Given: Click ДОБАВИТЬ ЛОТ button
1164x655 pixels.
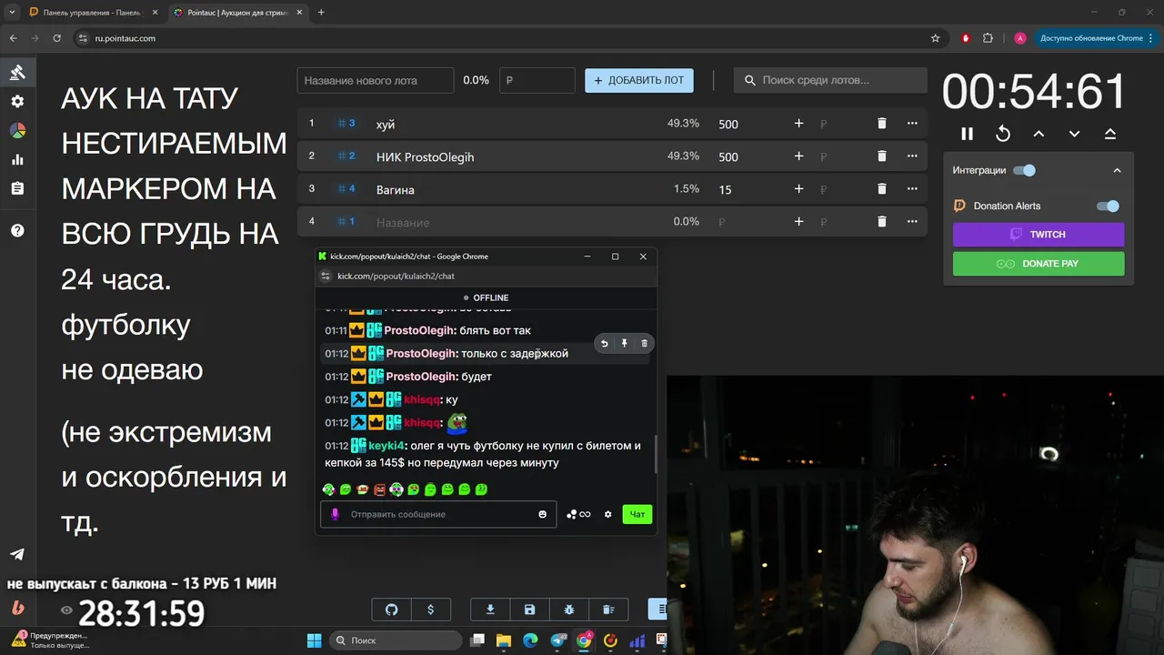Looking at the screenshot, I should point(639,80).
